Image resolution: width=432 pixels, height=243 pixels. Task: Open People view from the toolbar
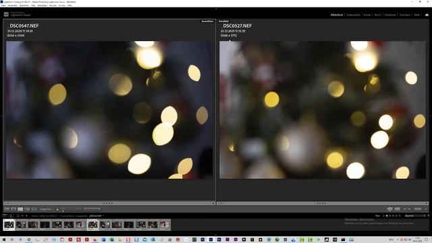[x=34, y=209]
